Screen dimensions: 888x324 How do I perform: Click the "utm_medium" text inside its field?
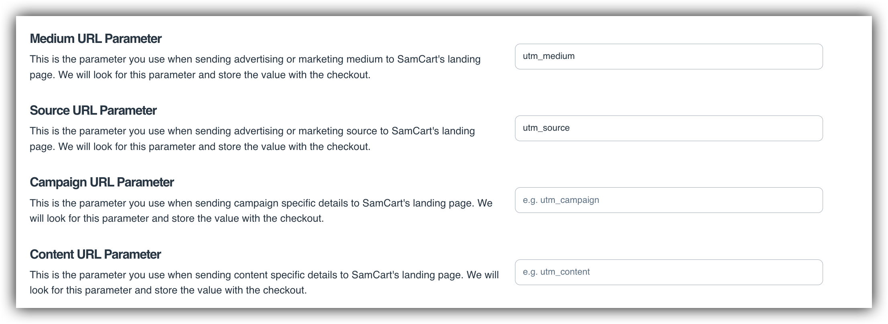coord(549,56)
